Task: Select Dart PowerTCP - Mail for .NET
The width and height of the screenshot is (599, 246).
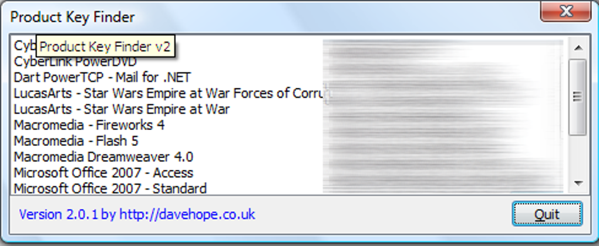Action: click(x=102, y=77)
